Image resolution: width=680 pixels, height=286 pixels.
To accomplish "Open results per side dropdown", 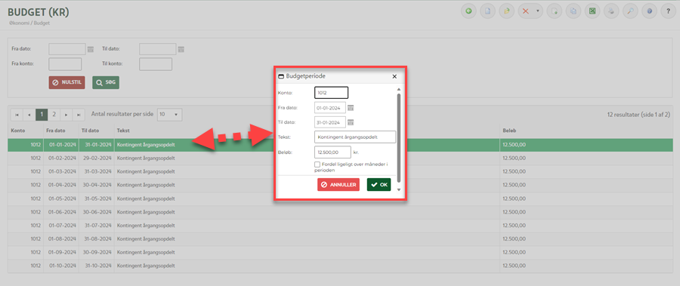I will click(169, 115).
